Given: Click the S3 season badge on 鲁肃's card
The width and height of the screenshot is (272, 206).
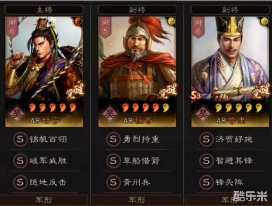Looking at the screenshot, I should click(196, 95).
